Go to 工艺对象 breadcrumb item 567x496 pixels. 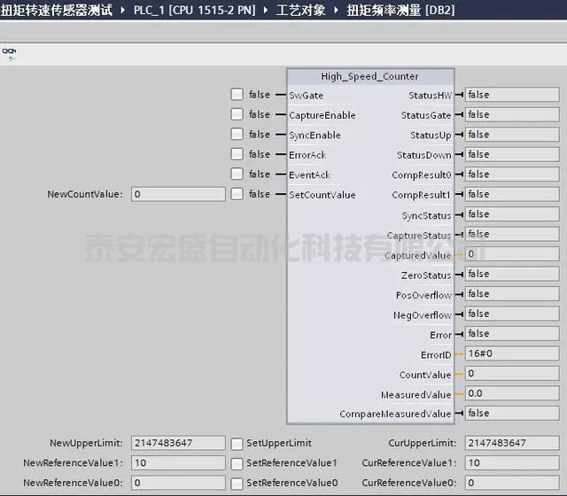click(x=303, y=10)
